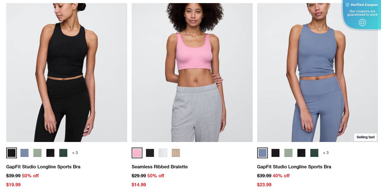Open the $23.99 GapFit Studio Longline Sports Bra title
This screenshot has height=195, width=381.
pyautogui.click(x=294, y=167)
